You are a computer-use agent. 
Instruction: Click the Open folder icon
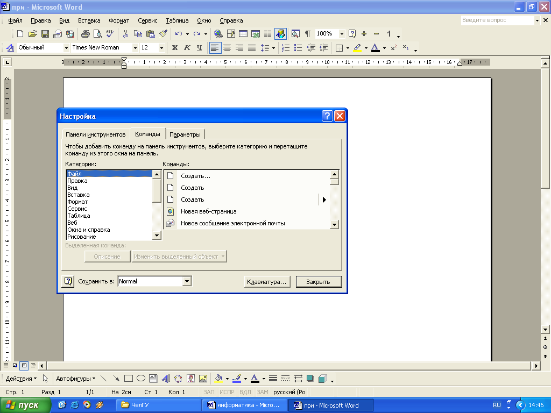coord(32,34)
